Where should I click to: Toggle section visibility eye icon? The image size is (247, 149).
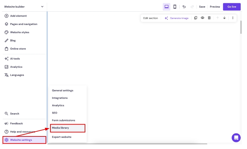(x=203, y=18)
